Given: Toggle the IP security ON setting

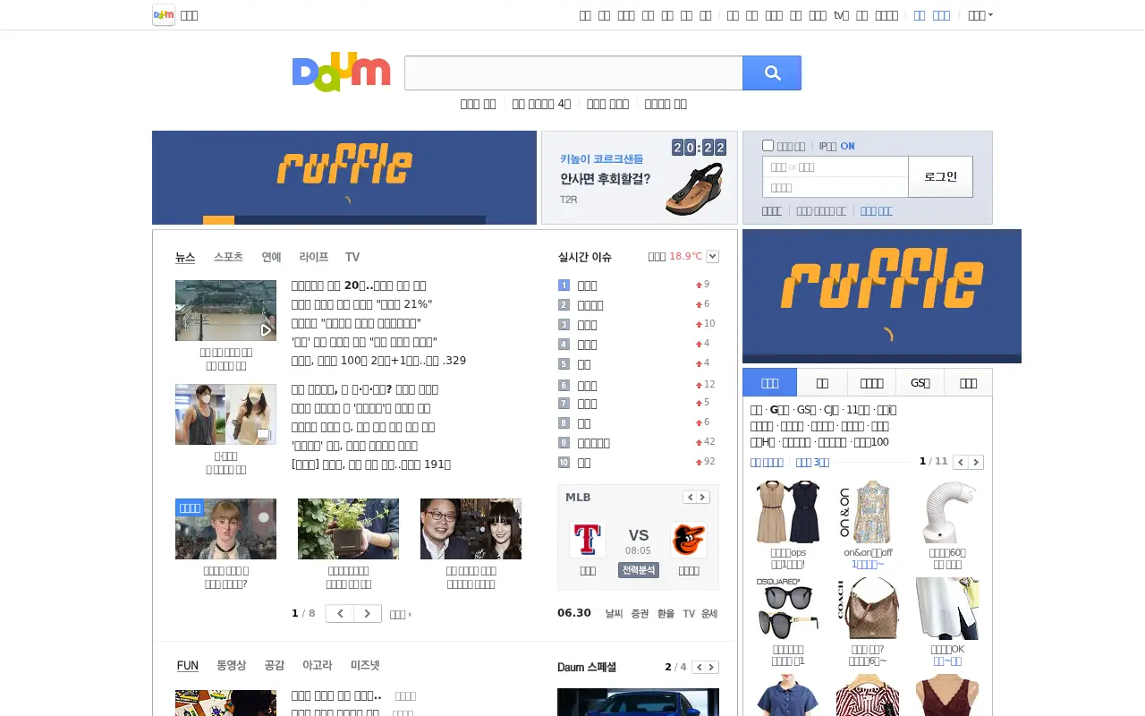Looking at the screenshot, I should 846,146.
